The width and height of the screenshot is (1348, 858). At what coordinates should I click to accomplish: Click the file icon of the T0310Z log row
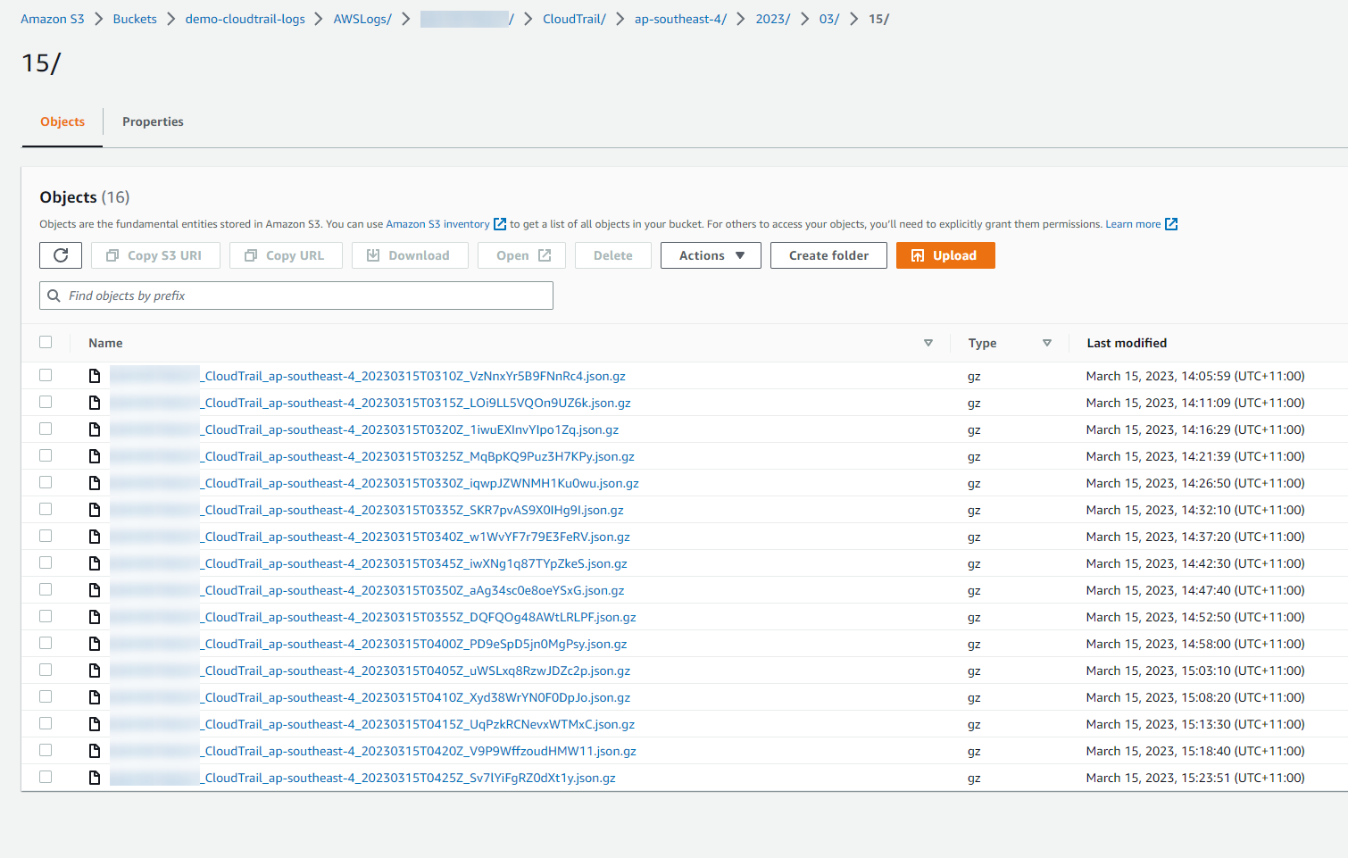[95, 376]
